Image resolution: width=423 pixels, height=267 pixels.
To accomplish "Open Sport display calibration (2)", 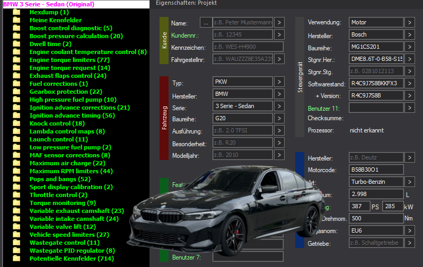I will click(x=71, y=187).
